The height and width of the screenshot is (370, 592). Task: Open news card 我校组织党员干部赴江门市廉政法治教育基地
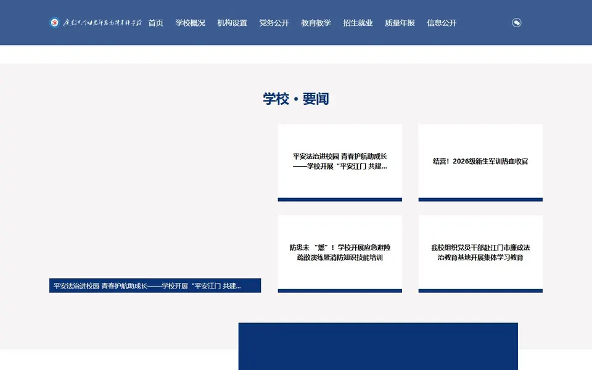480,253
